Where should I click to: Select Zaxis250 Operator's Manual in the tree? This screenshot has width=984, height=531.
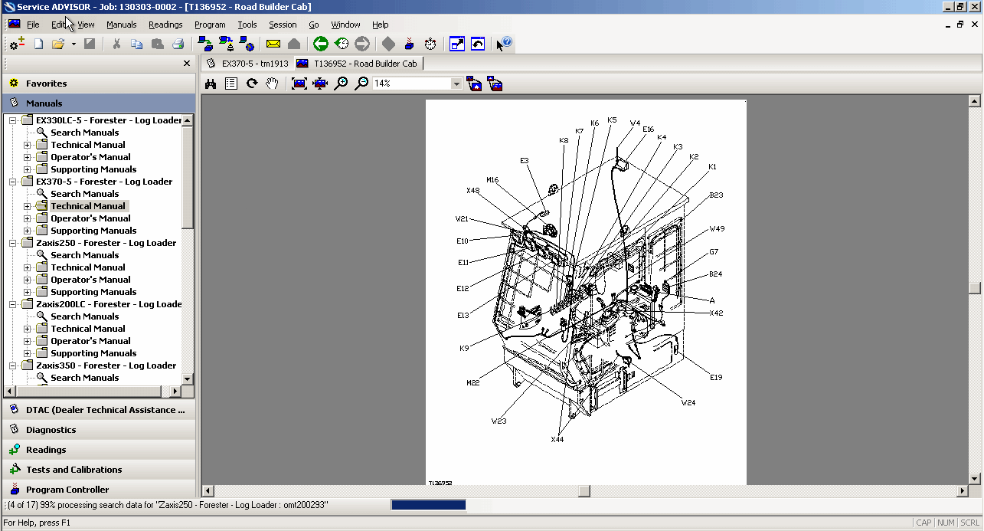point(90,279)
